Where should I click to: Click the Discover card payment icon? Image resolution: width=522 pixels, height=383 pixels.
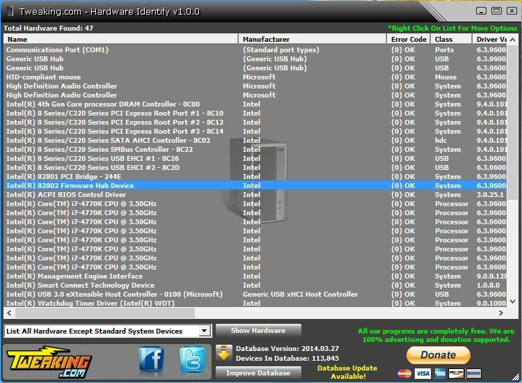coord(456,373)
